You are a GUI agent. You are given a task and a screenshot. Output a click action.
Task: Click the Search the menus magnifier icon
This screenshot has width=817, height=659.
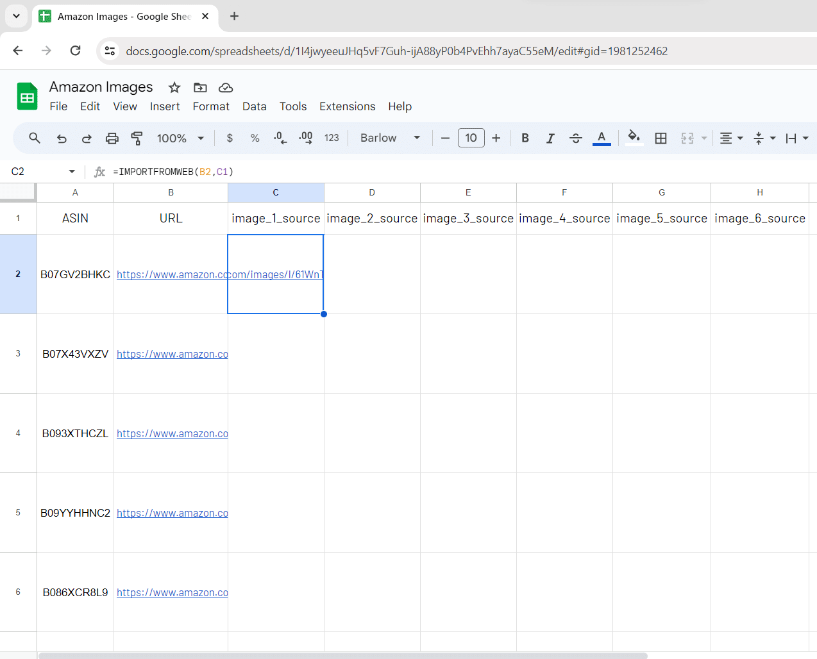pos(35,138)
